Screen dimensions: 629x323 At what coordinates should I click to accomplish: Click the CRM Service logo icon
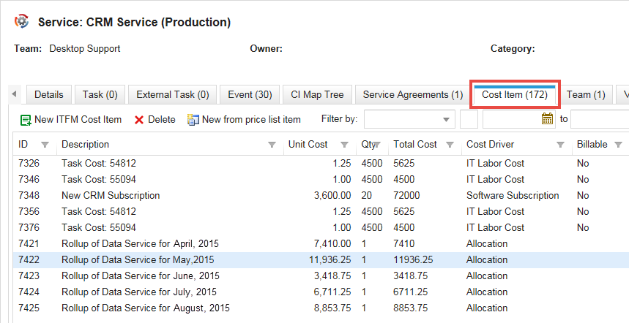tap(22, 22)
